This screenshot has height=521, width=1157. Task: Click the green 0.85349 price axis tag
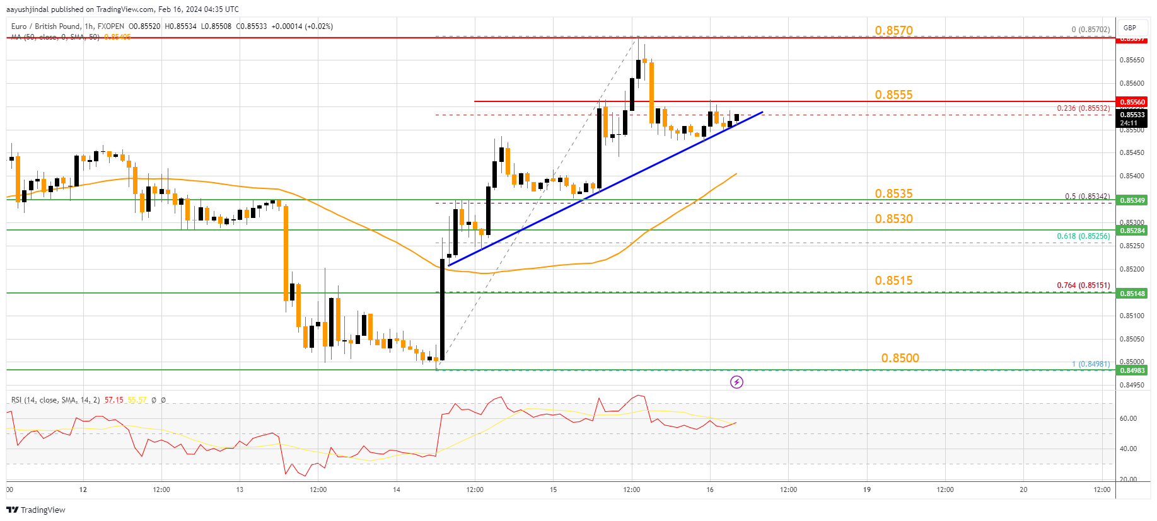1132,200
